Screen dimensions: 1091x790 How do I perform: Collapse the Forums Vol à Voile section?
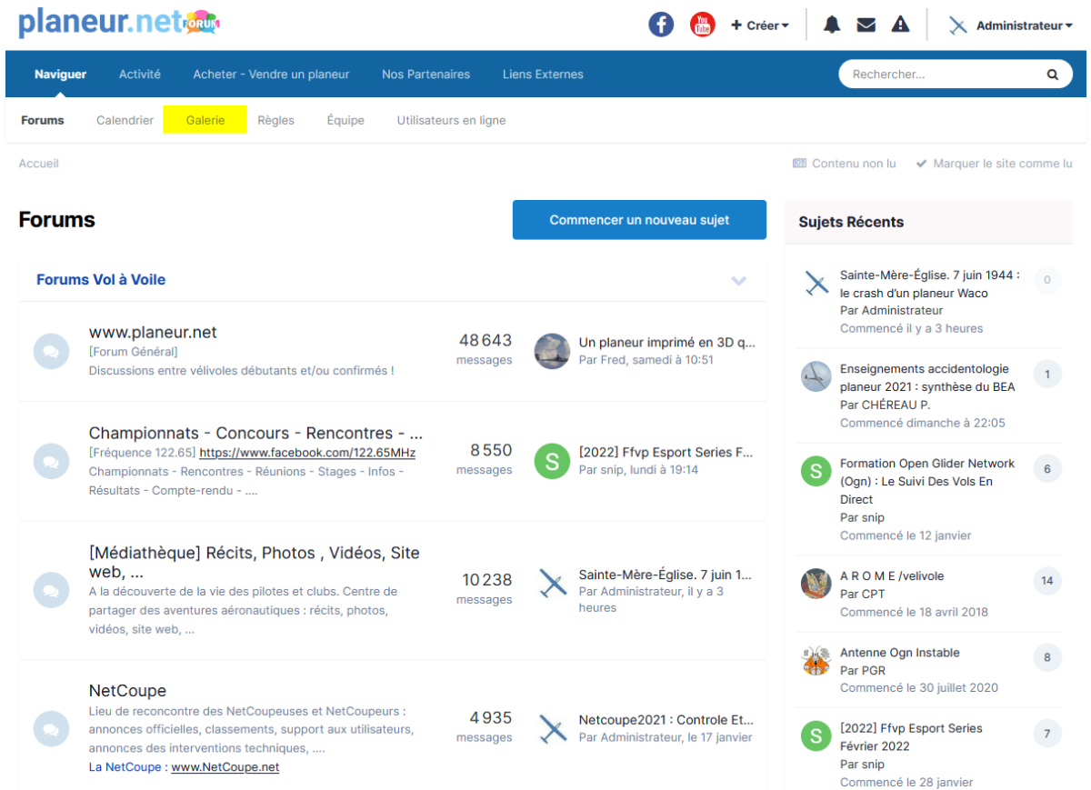[738, 281]
